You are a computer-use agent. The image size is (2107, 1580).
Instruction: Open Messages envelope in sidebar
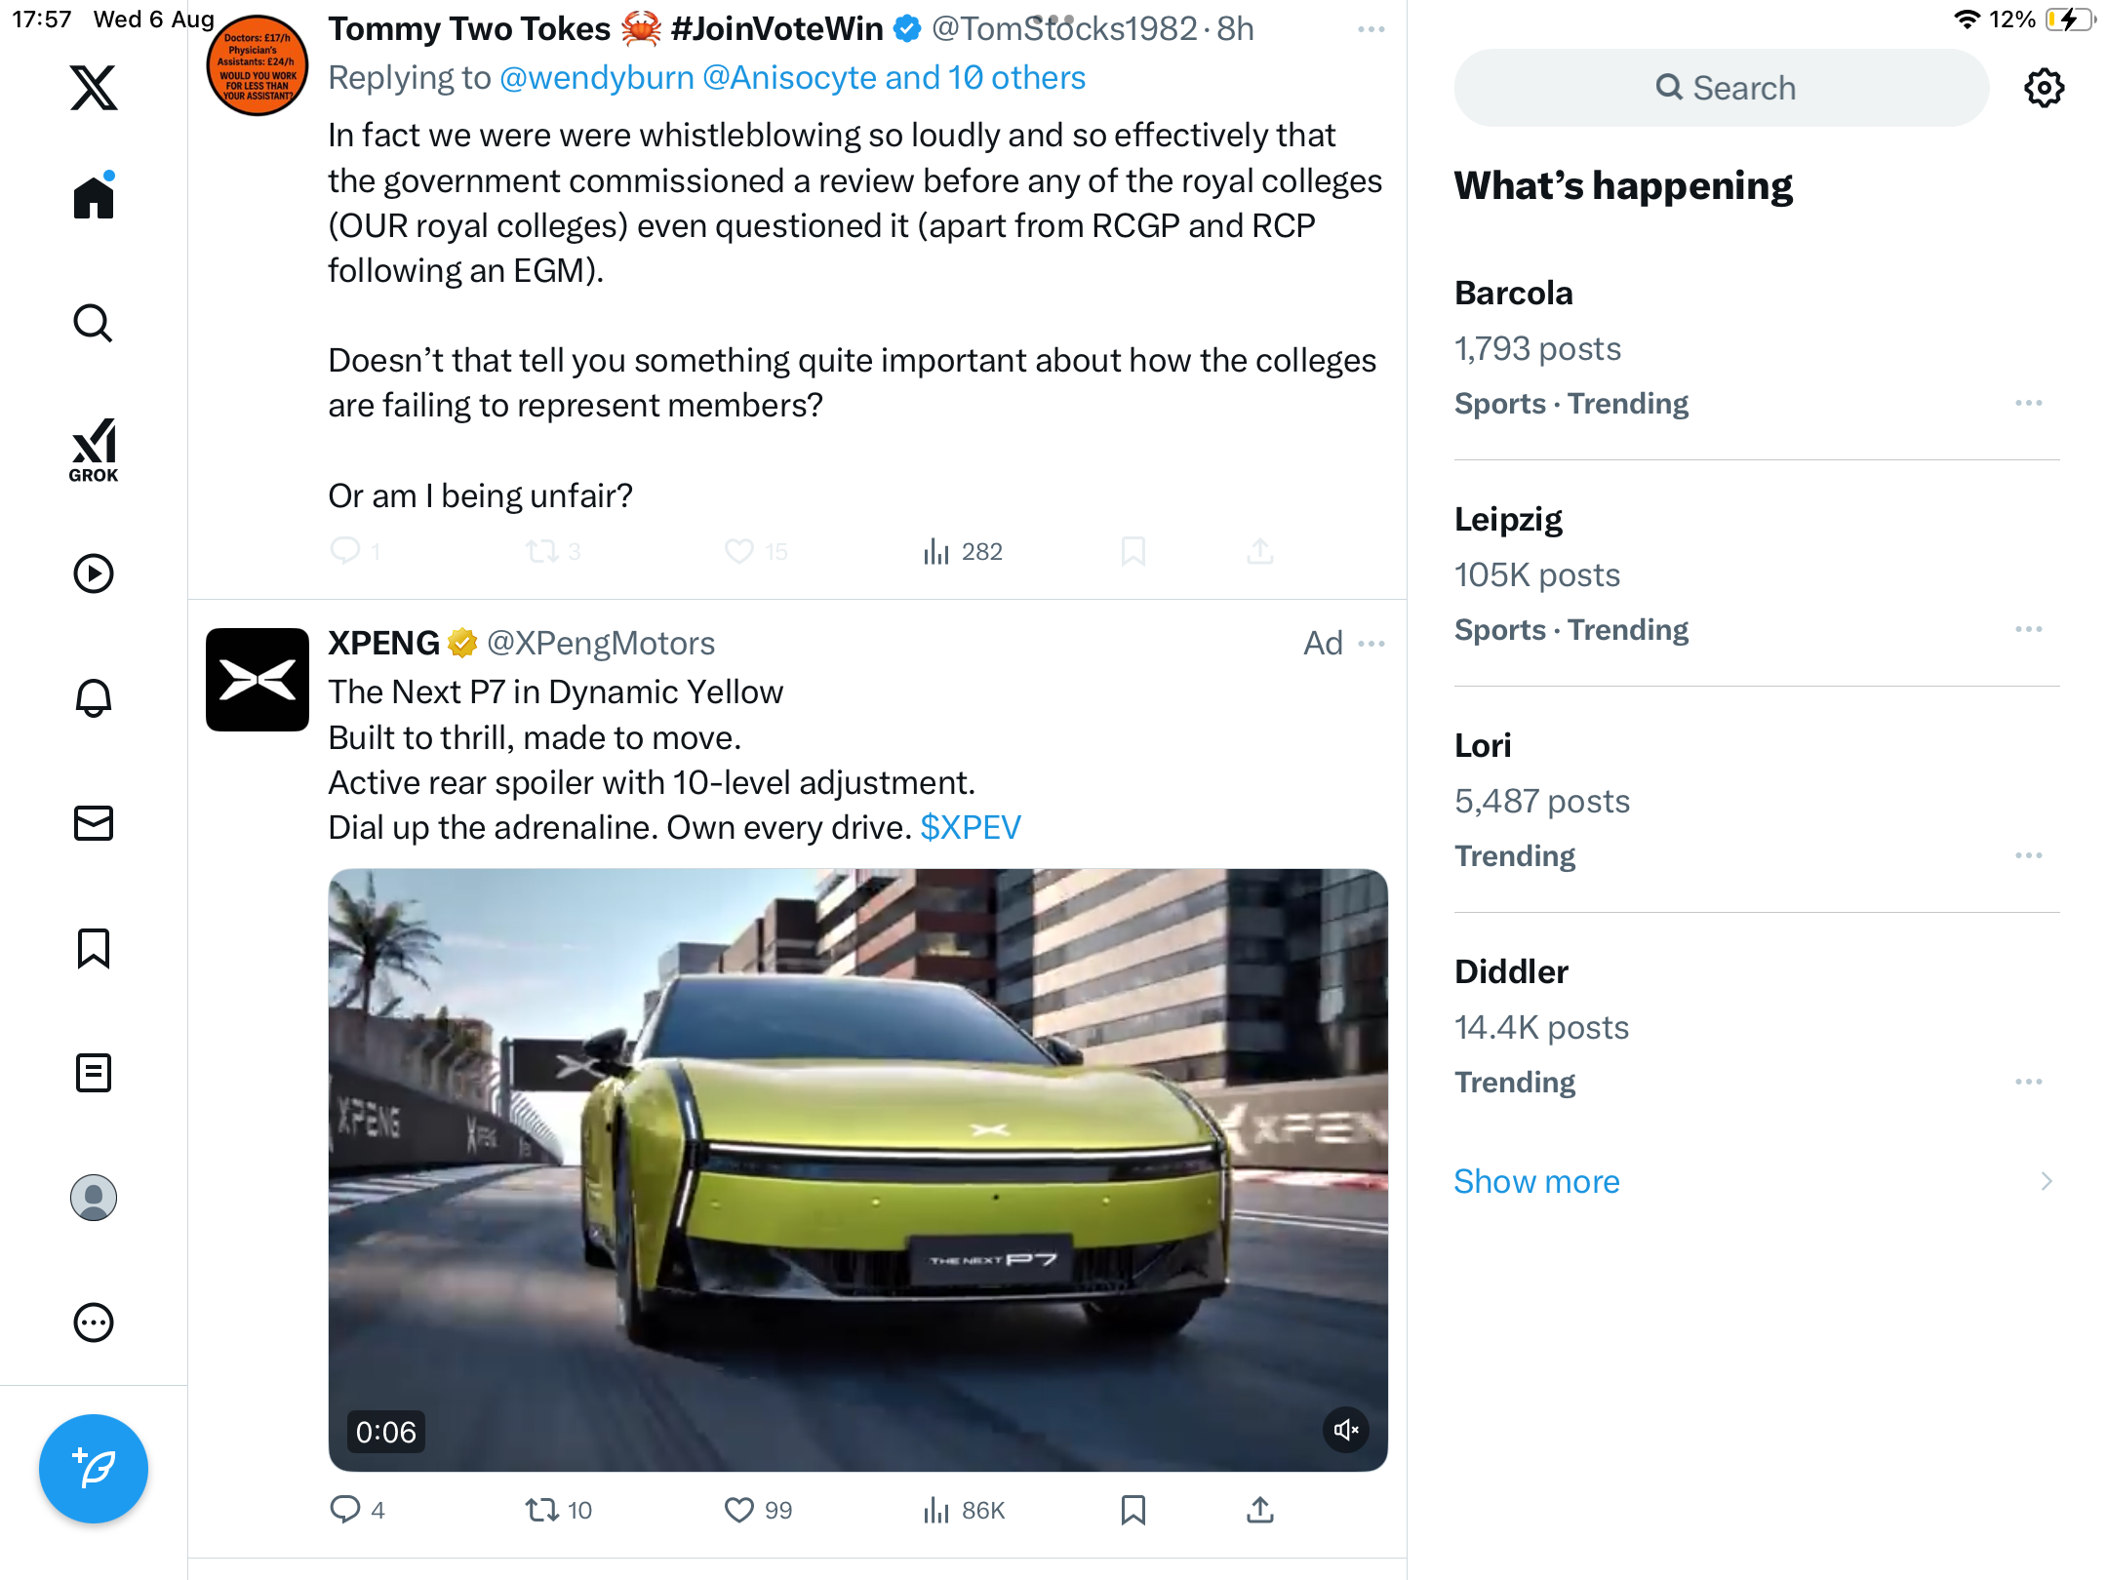pos(94,823)
